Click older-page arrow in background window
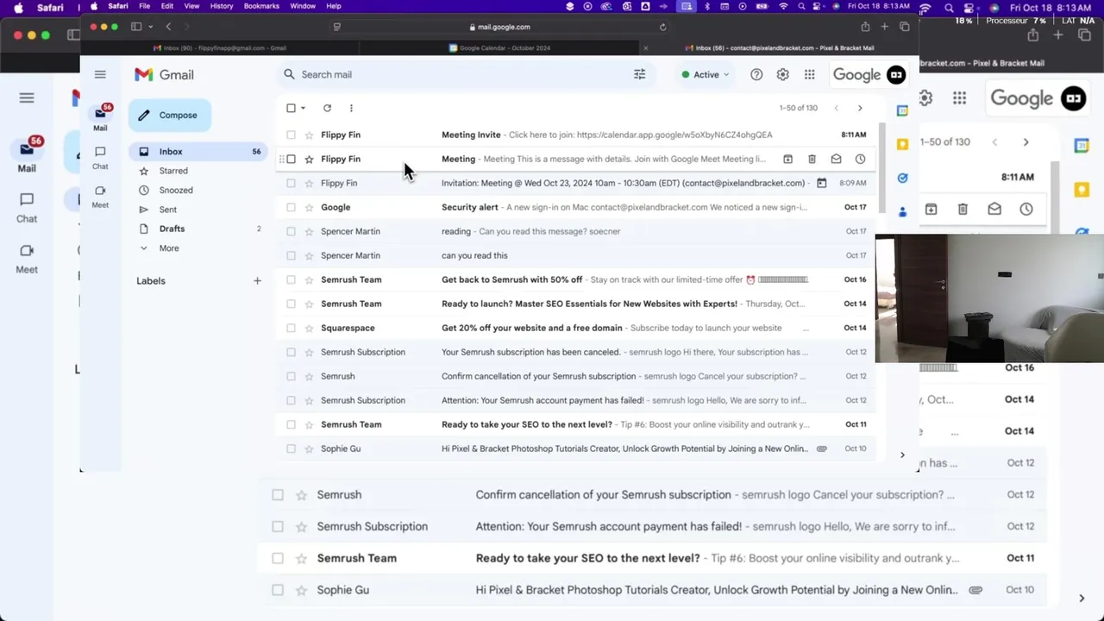Screen dimensions: 1104x621 pyautogui.click(x=1026, y=141)
